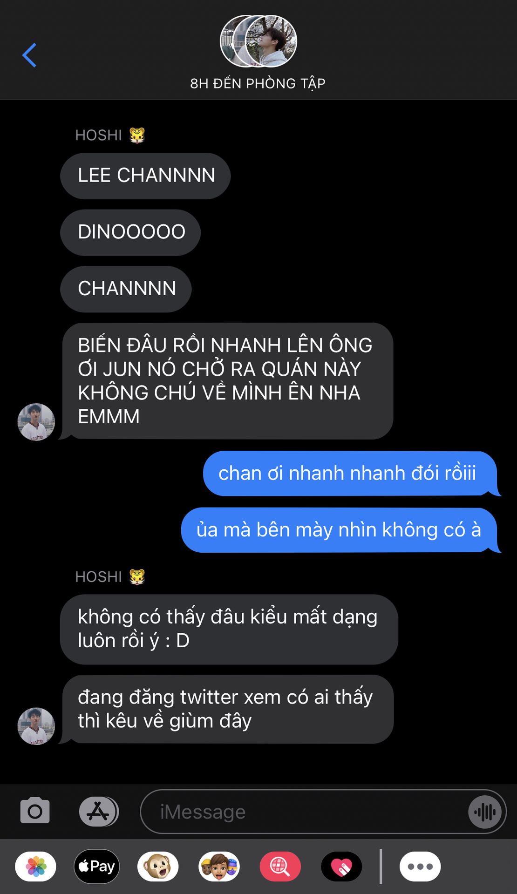Screen dimensions: 517x894
Task: Go back using the blue chevron
Action: coord(29,55)
